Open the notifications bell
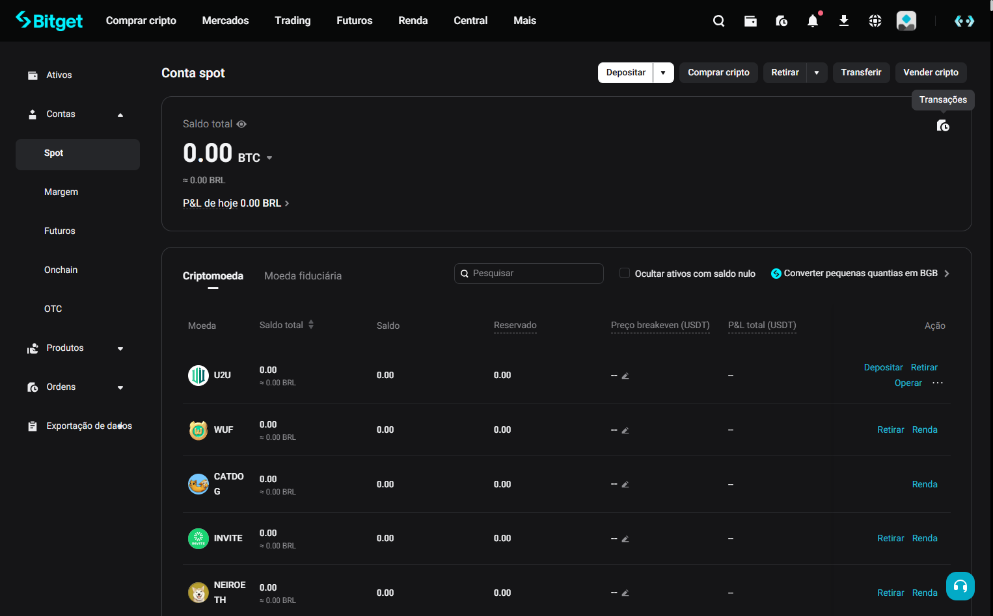The width and height of the screenshot is (993, 616). pyautogui.click(x=813, y=21)
